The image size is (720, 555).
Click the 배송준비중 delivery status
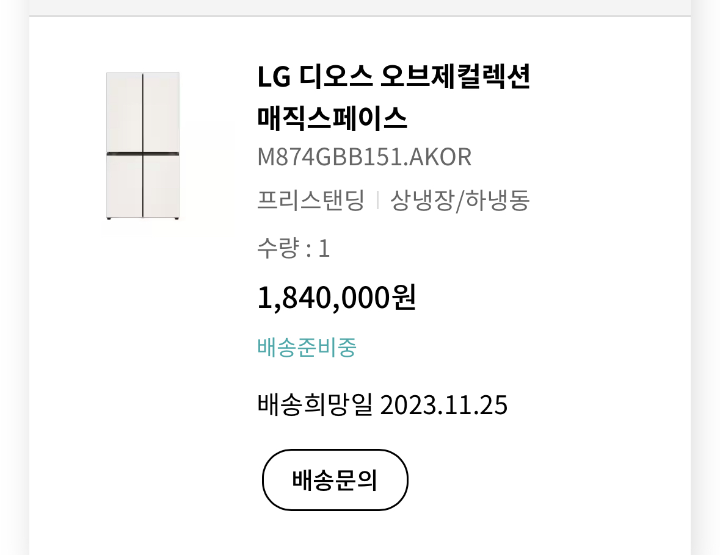(x=307, y=347)
